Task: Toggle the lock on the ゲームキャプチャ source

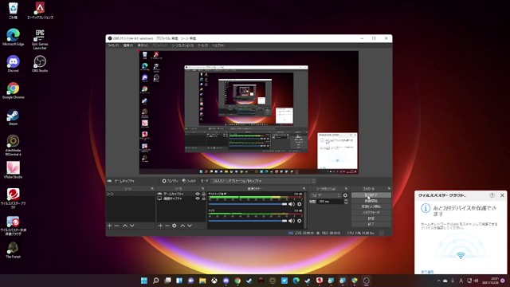Action: (x=204, y=194)
